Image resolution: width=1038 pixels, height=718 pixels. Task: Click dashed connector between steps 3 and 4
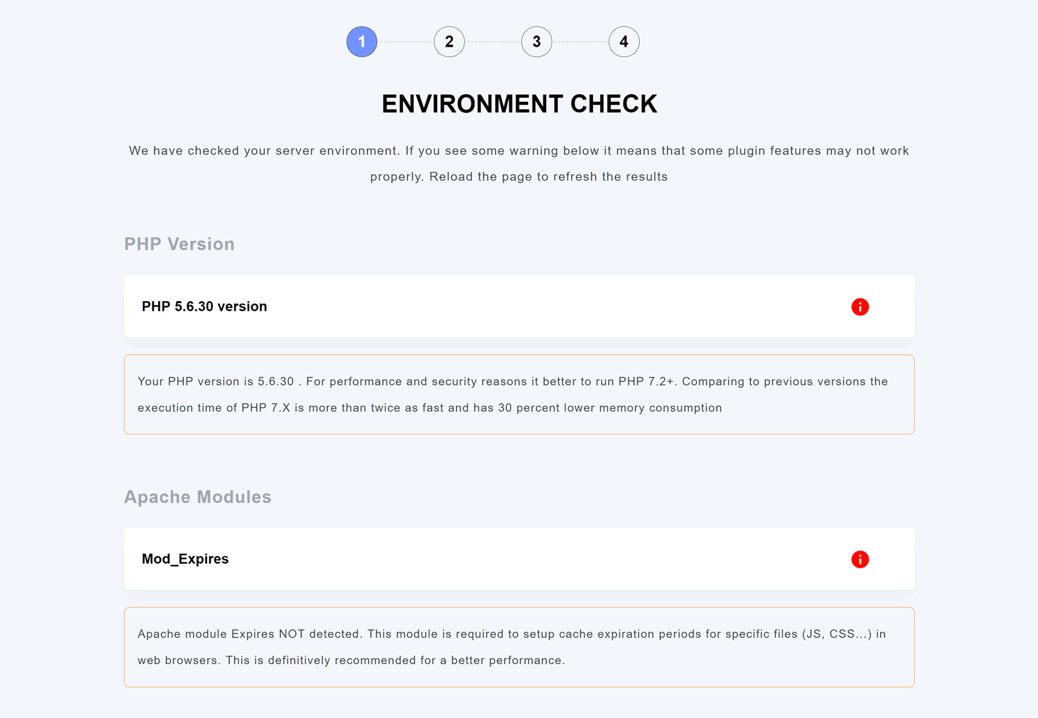580,42
